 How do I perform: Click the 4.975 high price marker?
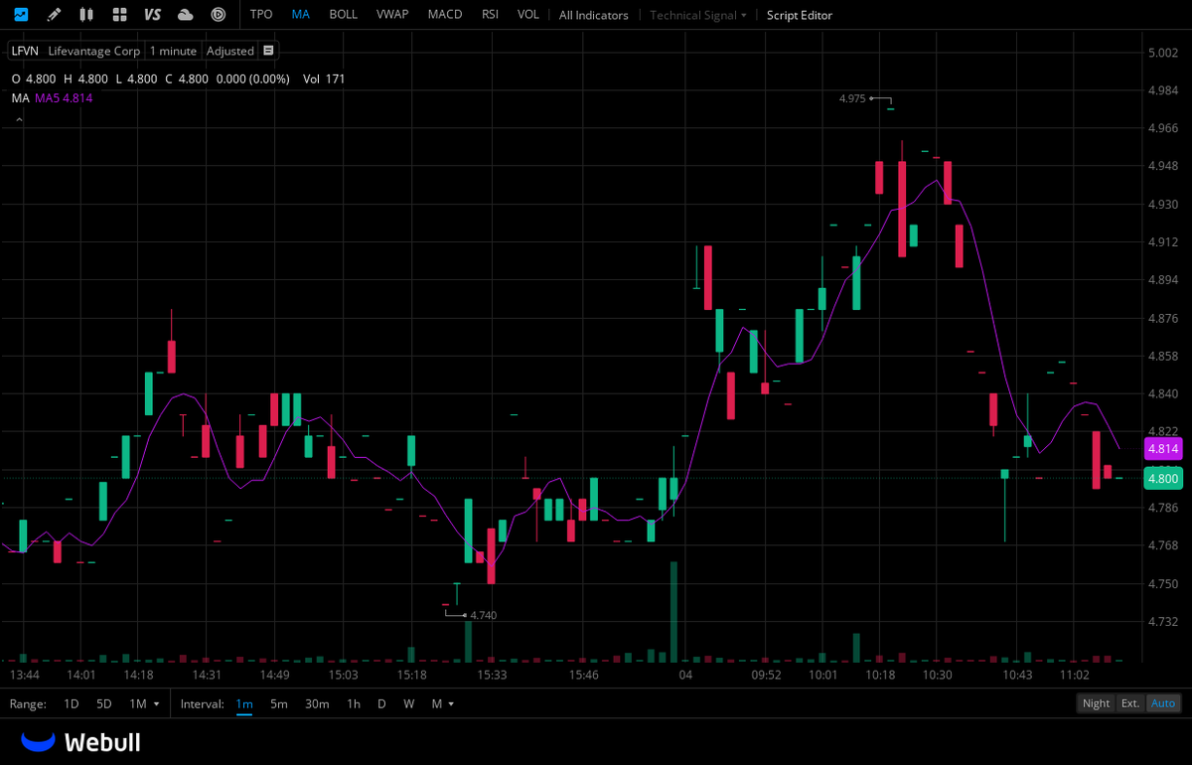[x=852, y=98]
